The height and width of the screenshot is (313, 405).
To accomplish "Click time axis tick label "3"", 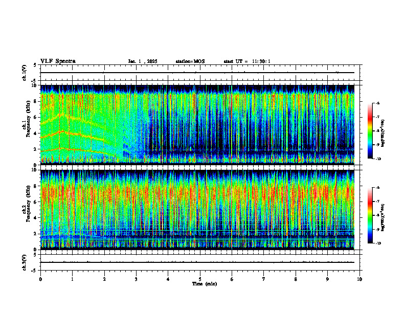I will click(x=136, y=279).
